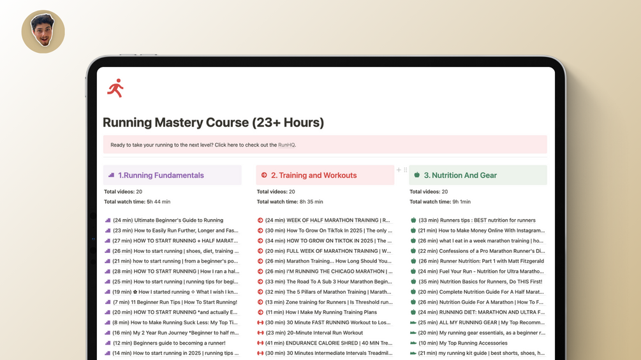641x360 pixels.
Task: Click stairs icon beside Ultimate Beginner's Guide
Action: coord(108,220)
